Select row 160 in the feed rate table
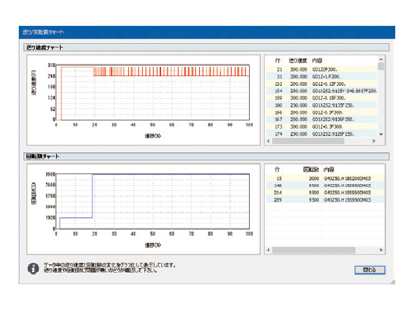The image size is (414, 310). (321, 105)
